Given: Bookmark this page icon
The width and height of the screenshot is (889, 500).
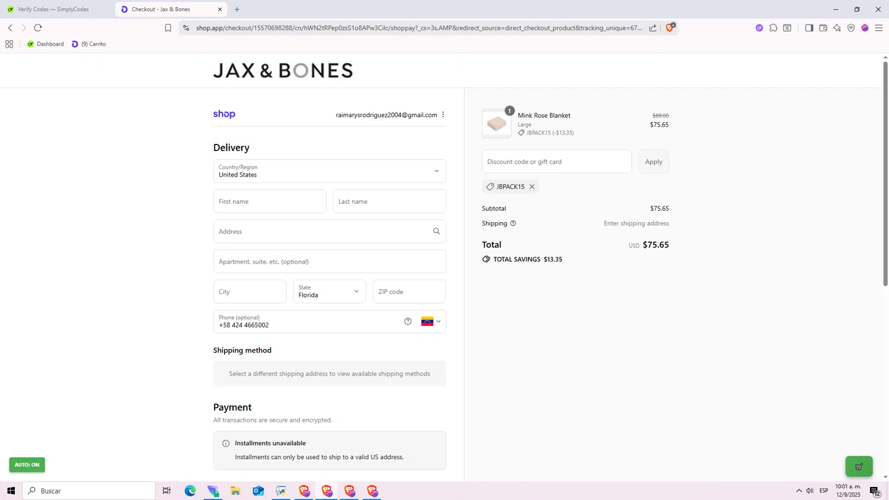Looking at the screenshot, I should (168, 28).
